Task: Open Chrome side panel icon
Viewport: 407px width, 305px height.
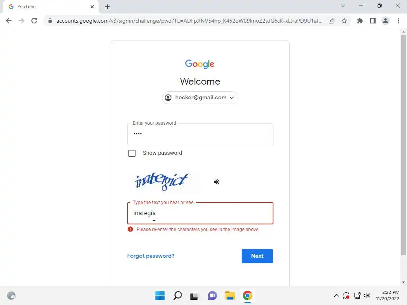Action: [373, 21]
